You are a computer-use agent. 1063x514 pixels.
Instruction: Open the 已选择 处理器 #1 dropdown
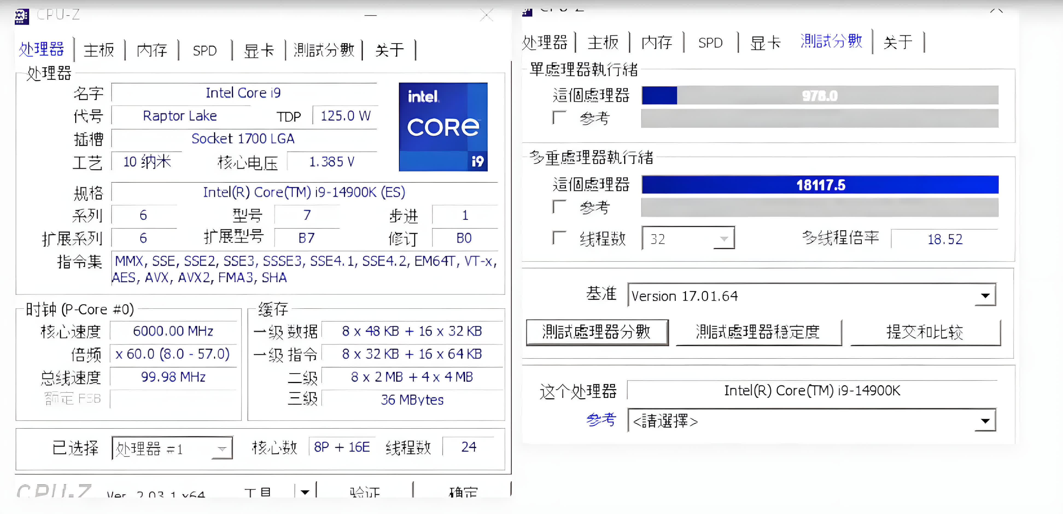[222, 448]
